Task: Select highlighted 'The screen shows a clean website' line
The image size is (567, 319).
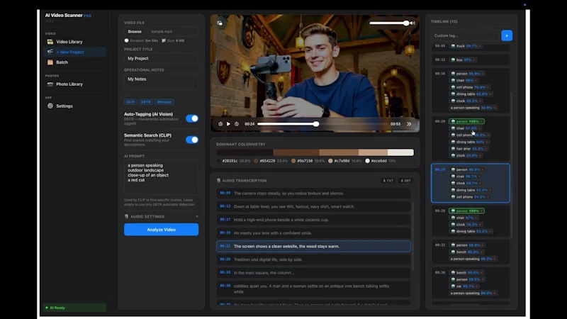Action: coord(313,246)
